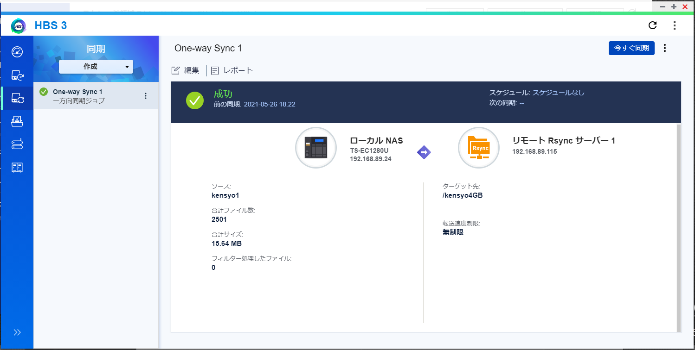Open the HBS 3 top-bar more options menu
The width and height of the screenshot is (695, 350).
click(675, 25)
